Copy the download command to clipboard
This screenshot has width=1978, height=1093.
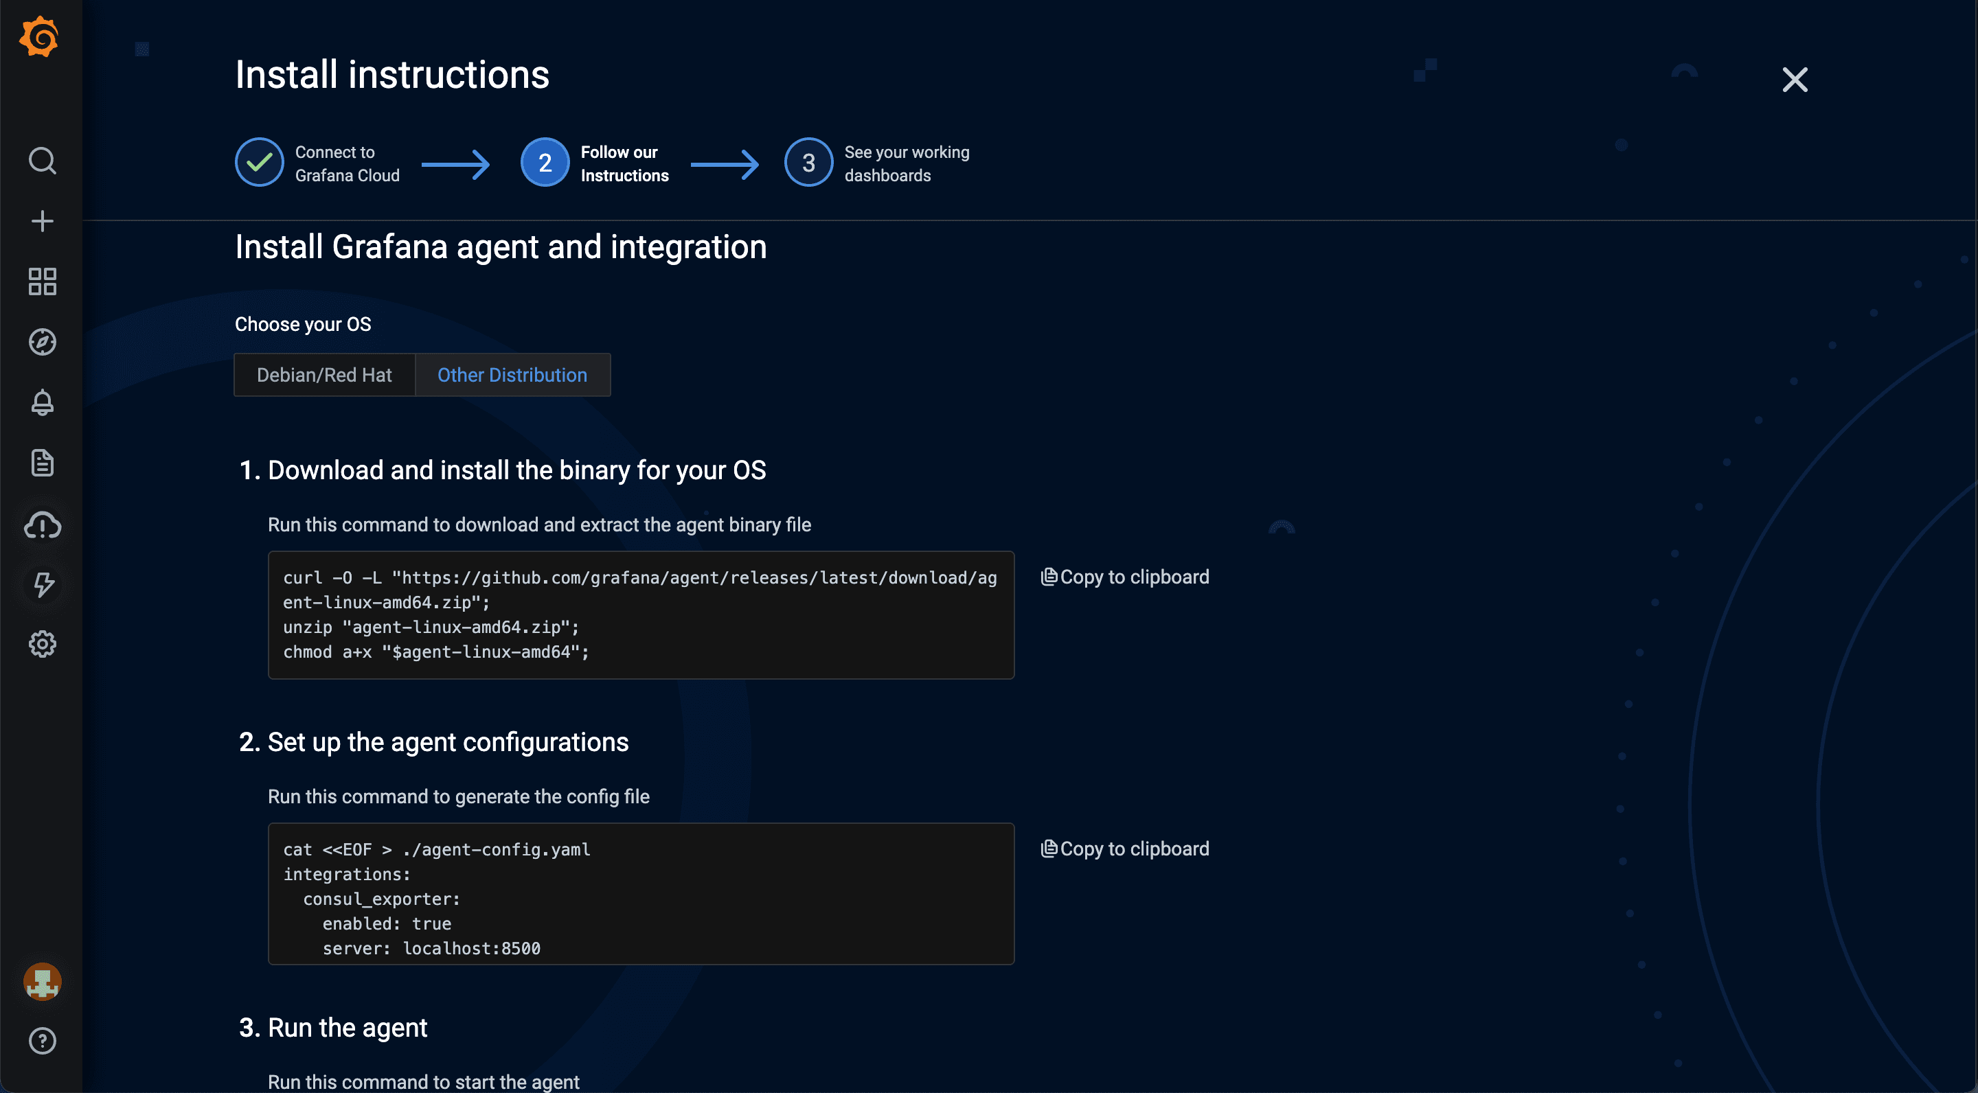(x=1125, y=577)
